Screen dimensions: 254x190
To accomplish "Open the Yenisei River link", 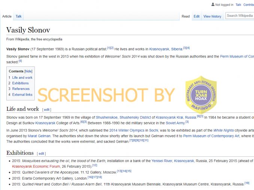I will [x=162, y=161].
